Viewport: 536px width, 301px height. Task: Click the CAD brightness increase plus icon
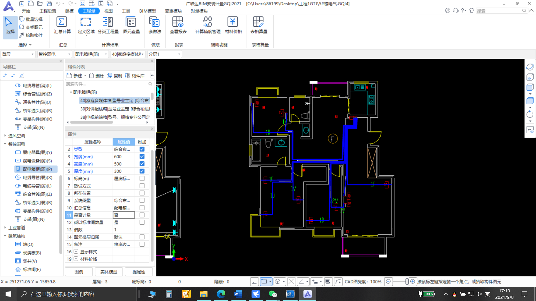pos(413,281)
